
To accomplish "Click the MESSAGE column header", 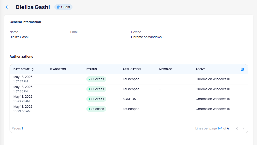I will pos(166,69).
